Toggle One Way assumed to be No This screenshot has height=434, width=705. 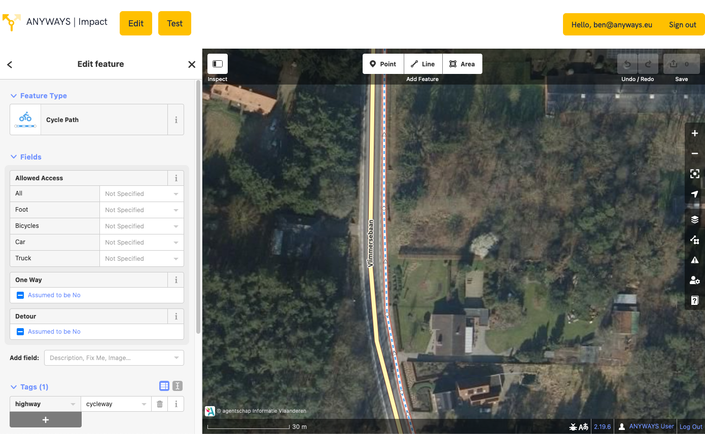pyautogui.click(x=20, y=295)
